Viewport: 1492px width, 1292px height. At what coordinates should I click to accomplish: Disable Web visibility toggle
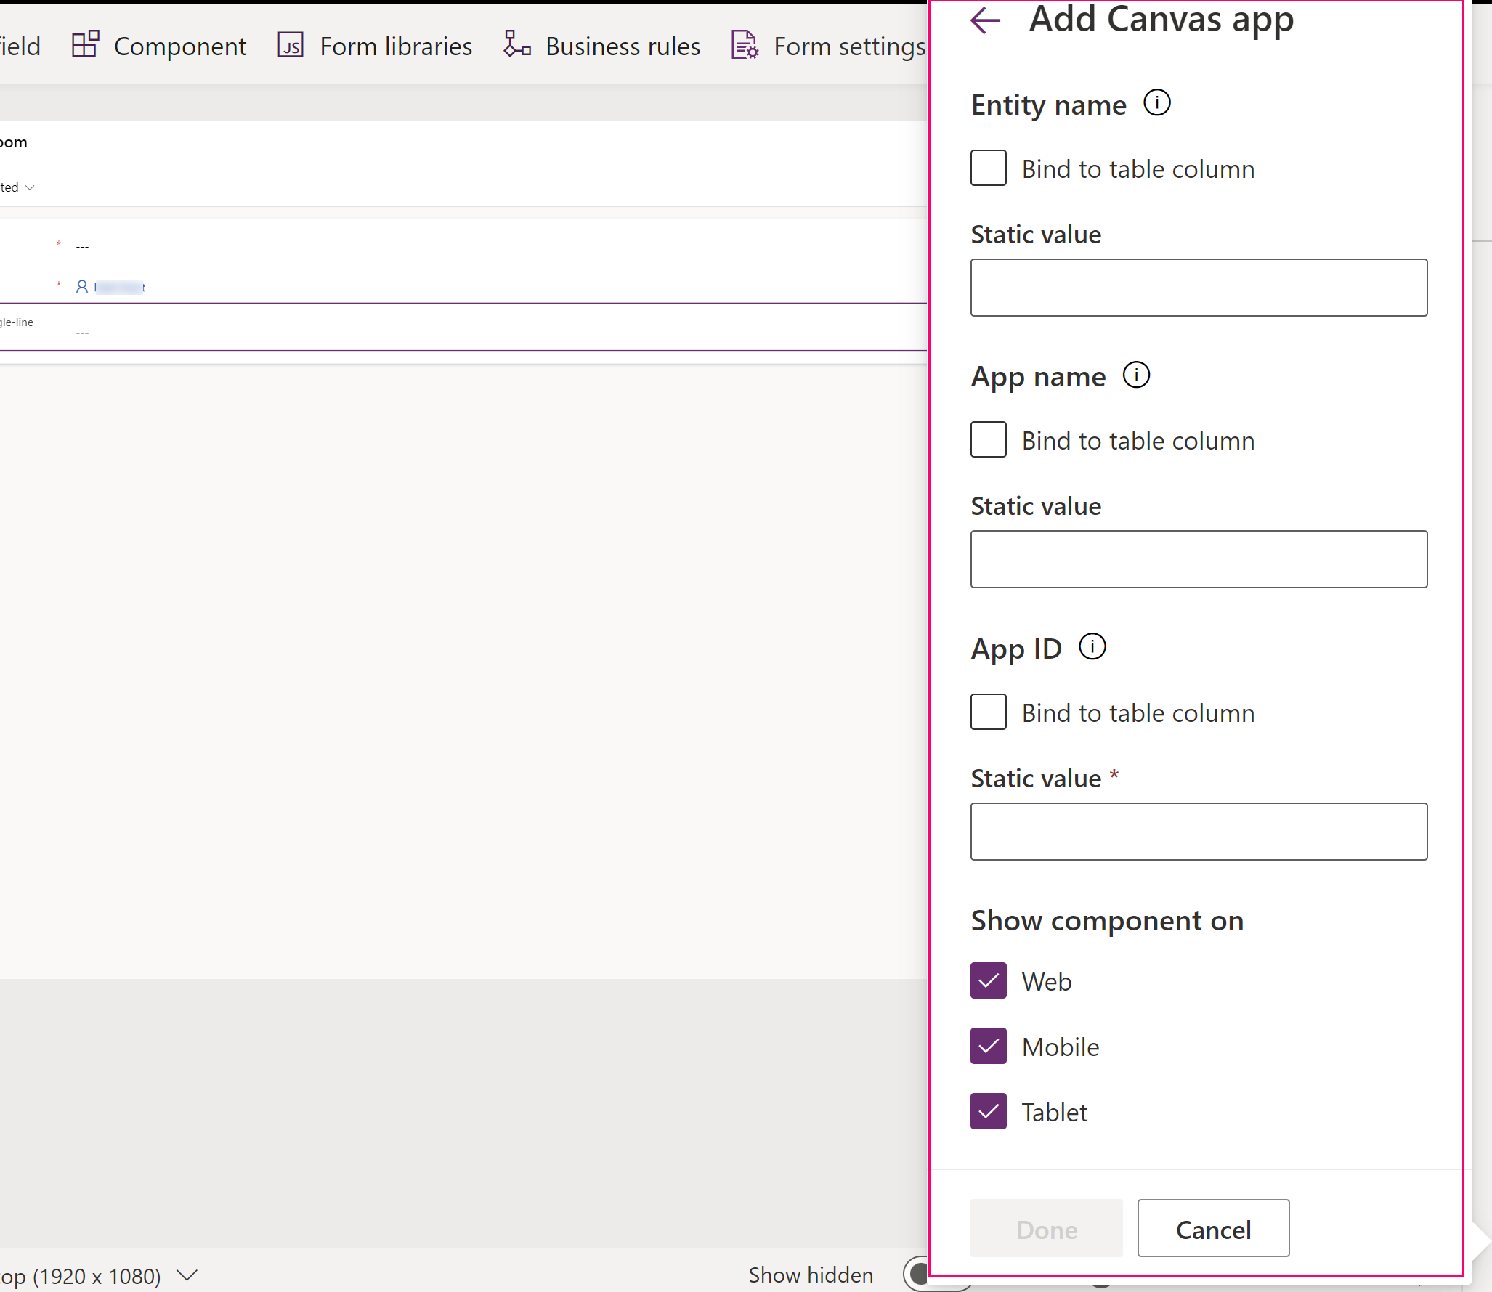coord(987,979)
